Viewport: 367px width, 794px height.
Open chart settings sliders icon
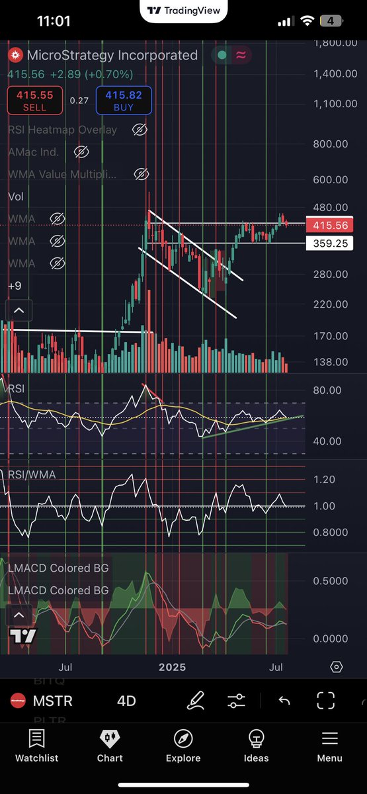(236, 701)
